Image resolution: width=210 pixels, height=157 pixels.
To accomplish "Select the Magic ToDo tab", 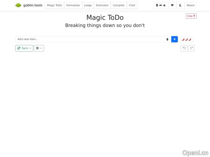I will [x=55, y=5].
